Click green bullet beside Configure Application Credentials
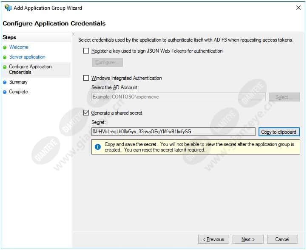The width and height of the screenshot is (307, 250). coord(5,67)
